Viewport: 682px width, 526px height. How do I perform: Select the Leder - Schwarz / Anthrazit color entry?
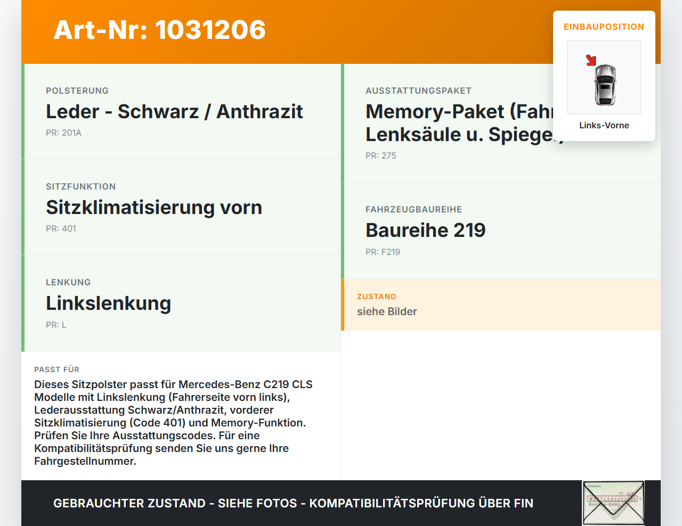174,111
